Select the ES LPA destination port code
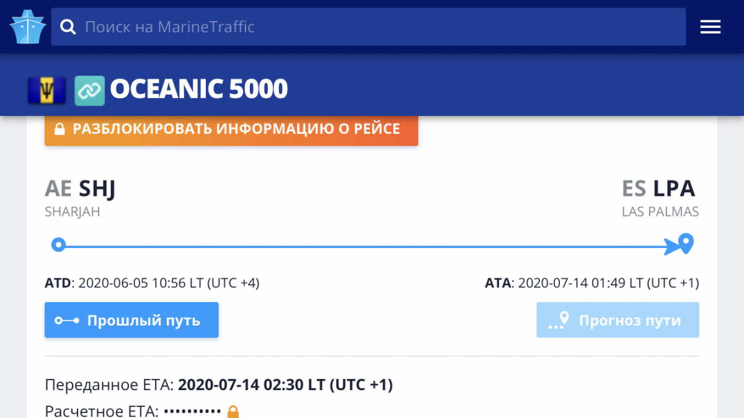 click(x=658, y=189)
